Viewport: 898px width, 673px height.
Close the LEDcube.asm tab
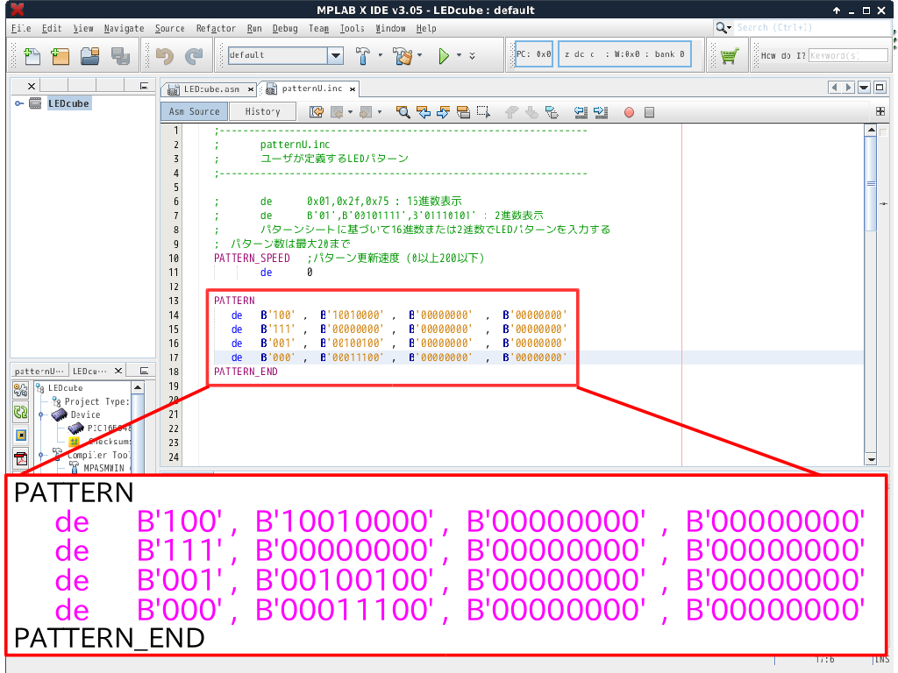(250, 89)
